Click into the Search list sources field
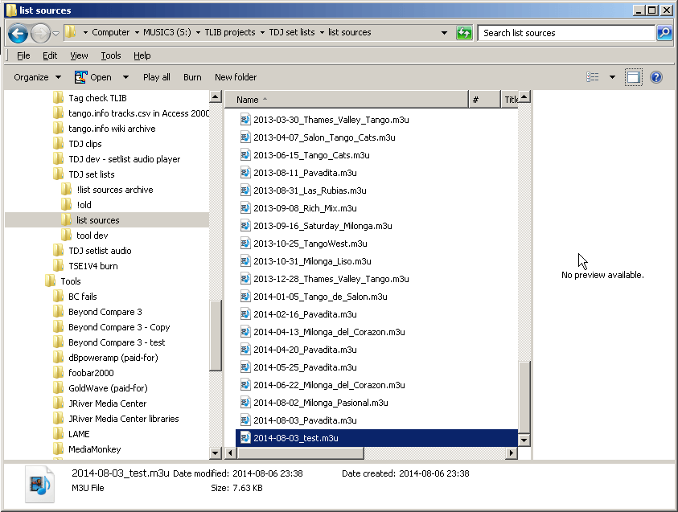The image size is (678, 512). click(x=566, y=33)
